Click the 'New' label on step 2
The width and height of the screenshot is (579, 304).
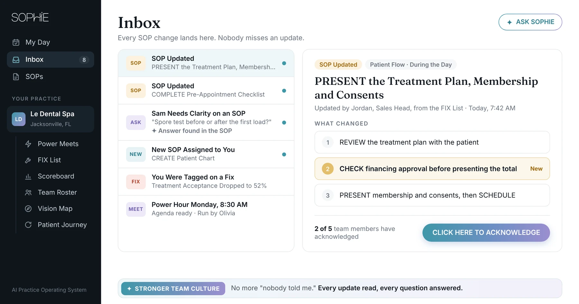[x=536, y=169]
